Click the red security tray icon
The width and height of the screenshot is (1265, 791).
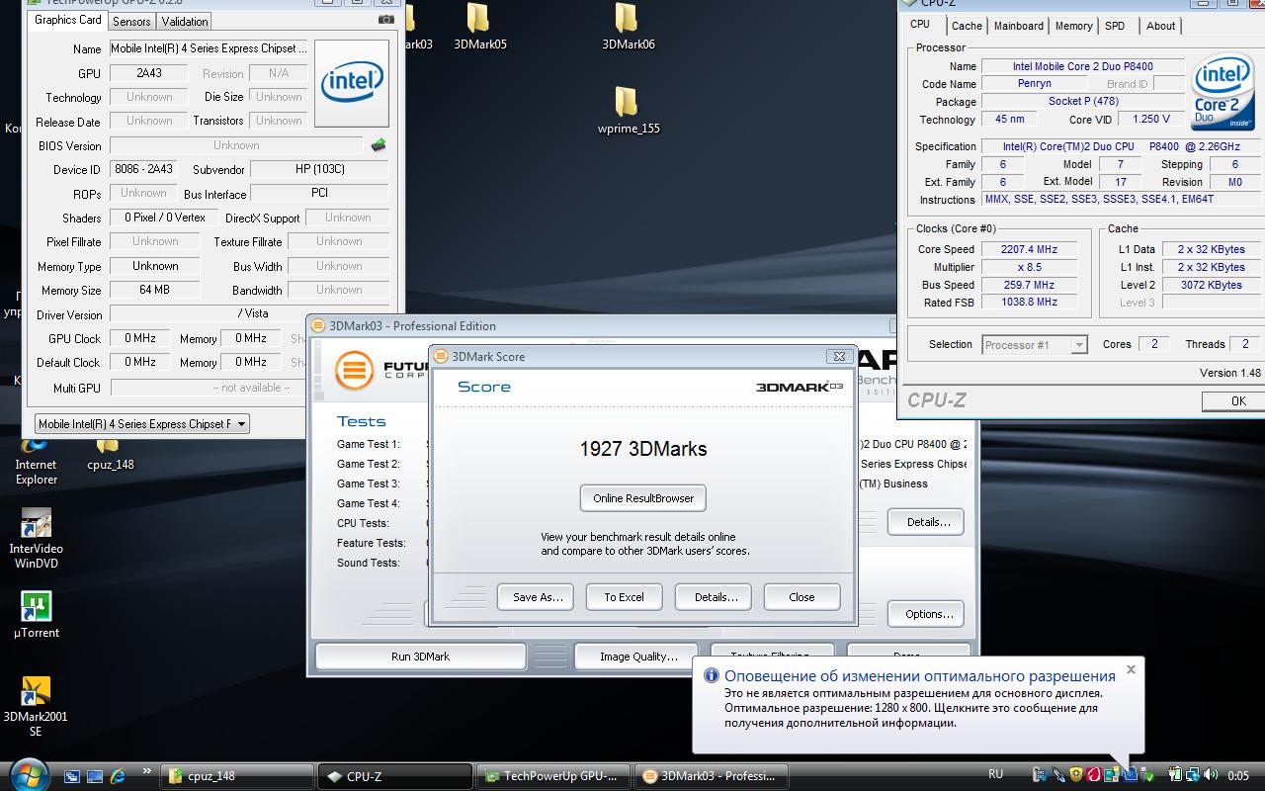point(1094,775)
